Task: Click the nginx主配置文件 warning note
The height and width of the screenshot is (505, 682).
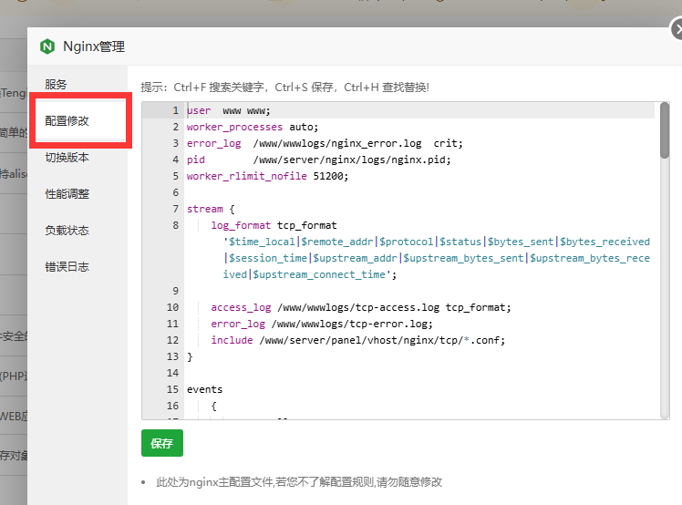Action: point(299,482)
